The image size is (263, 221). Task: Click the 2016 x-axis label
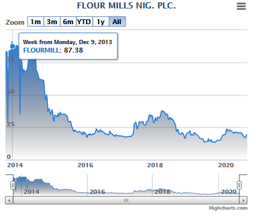[85, 165]
